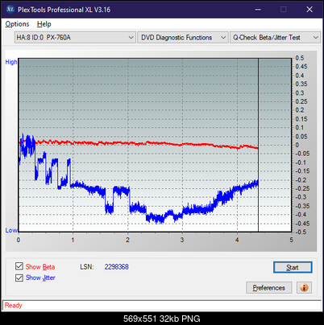
Task: Open the Q-Check Beta/Jitter Test dropdown
Action: [276, 38]
